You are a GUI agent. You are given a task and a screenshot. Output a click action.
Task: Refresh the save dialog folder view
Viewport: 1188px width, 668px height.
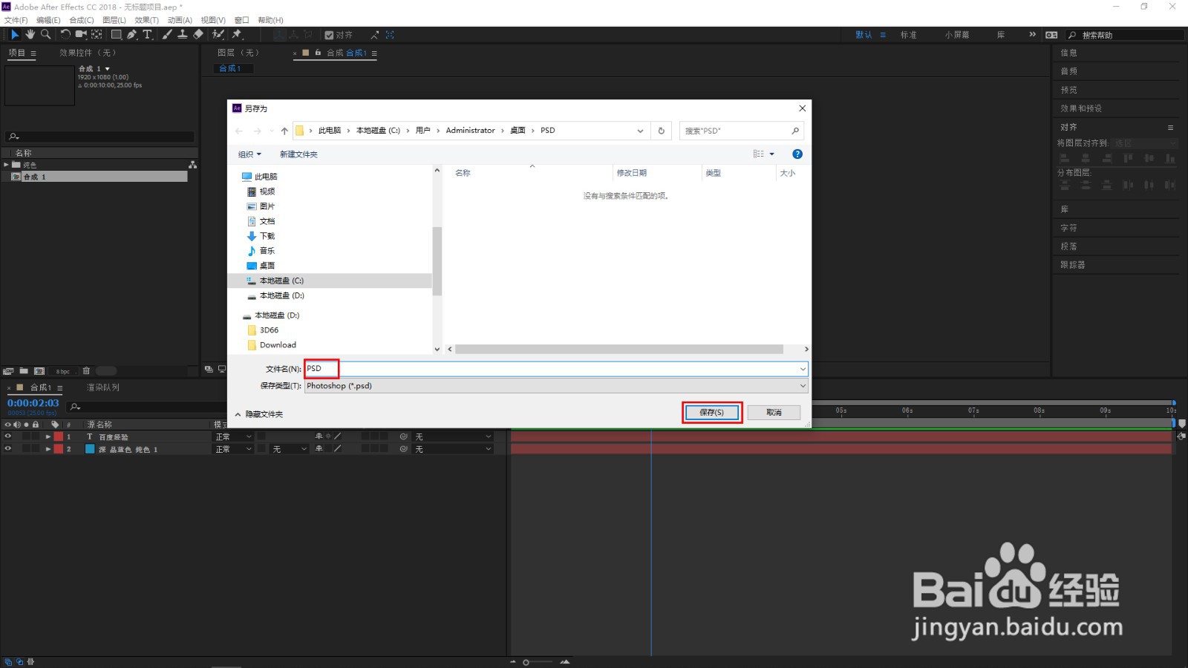pyautogui.click(x=661, y=131)
